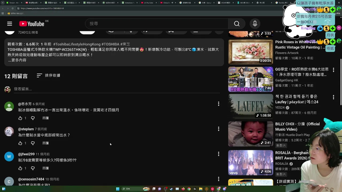Click the YouTube logo to go home
Viewport: 342px width, 192px height.
click(x=32, y=24)
